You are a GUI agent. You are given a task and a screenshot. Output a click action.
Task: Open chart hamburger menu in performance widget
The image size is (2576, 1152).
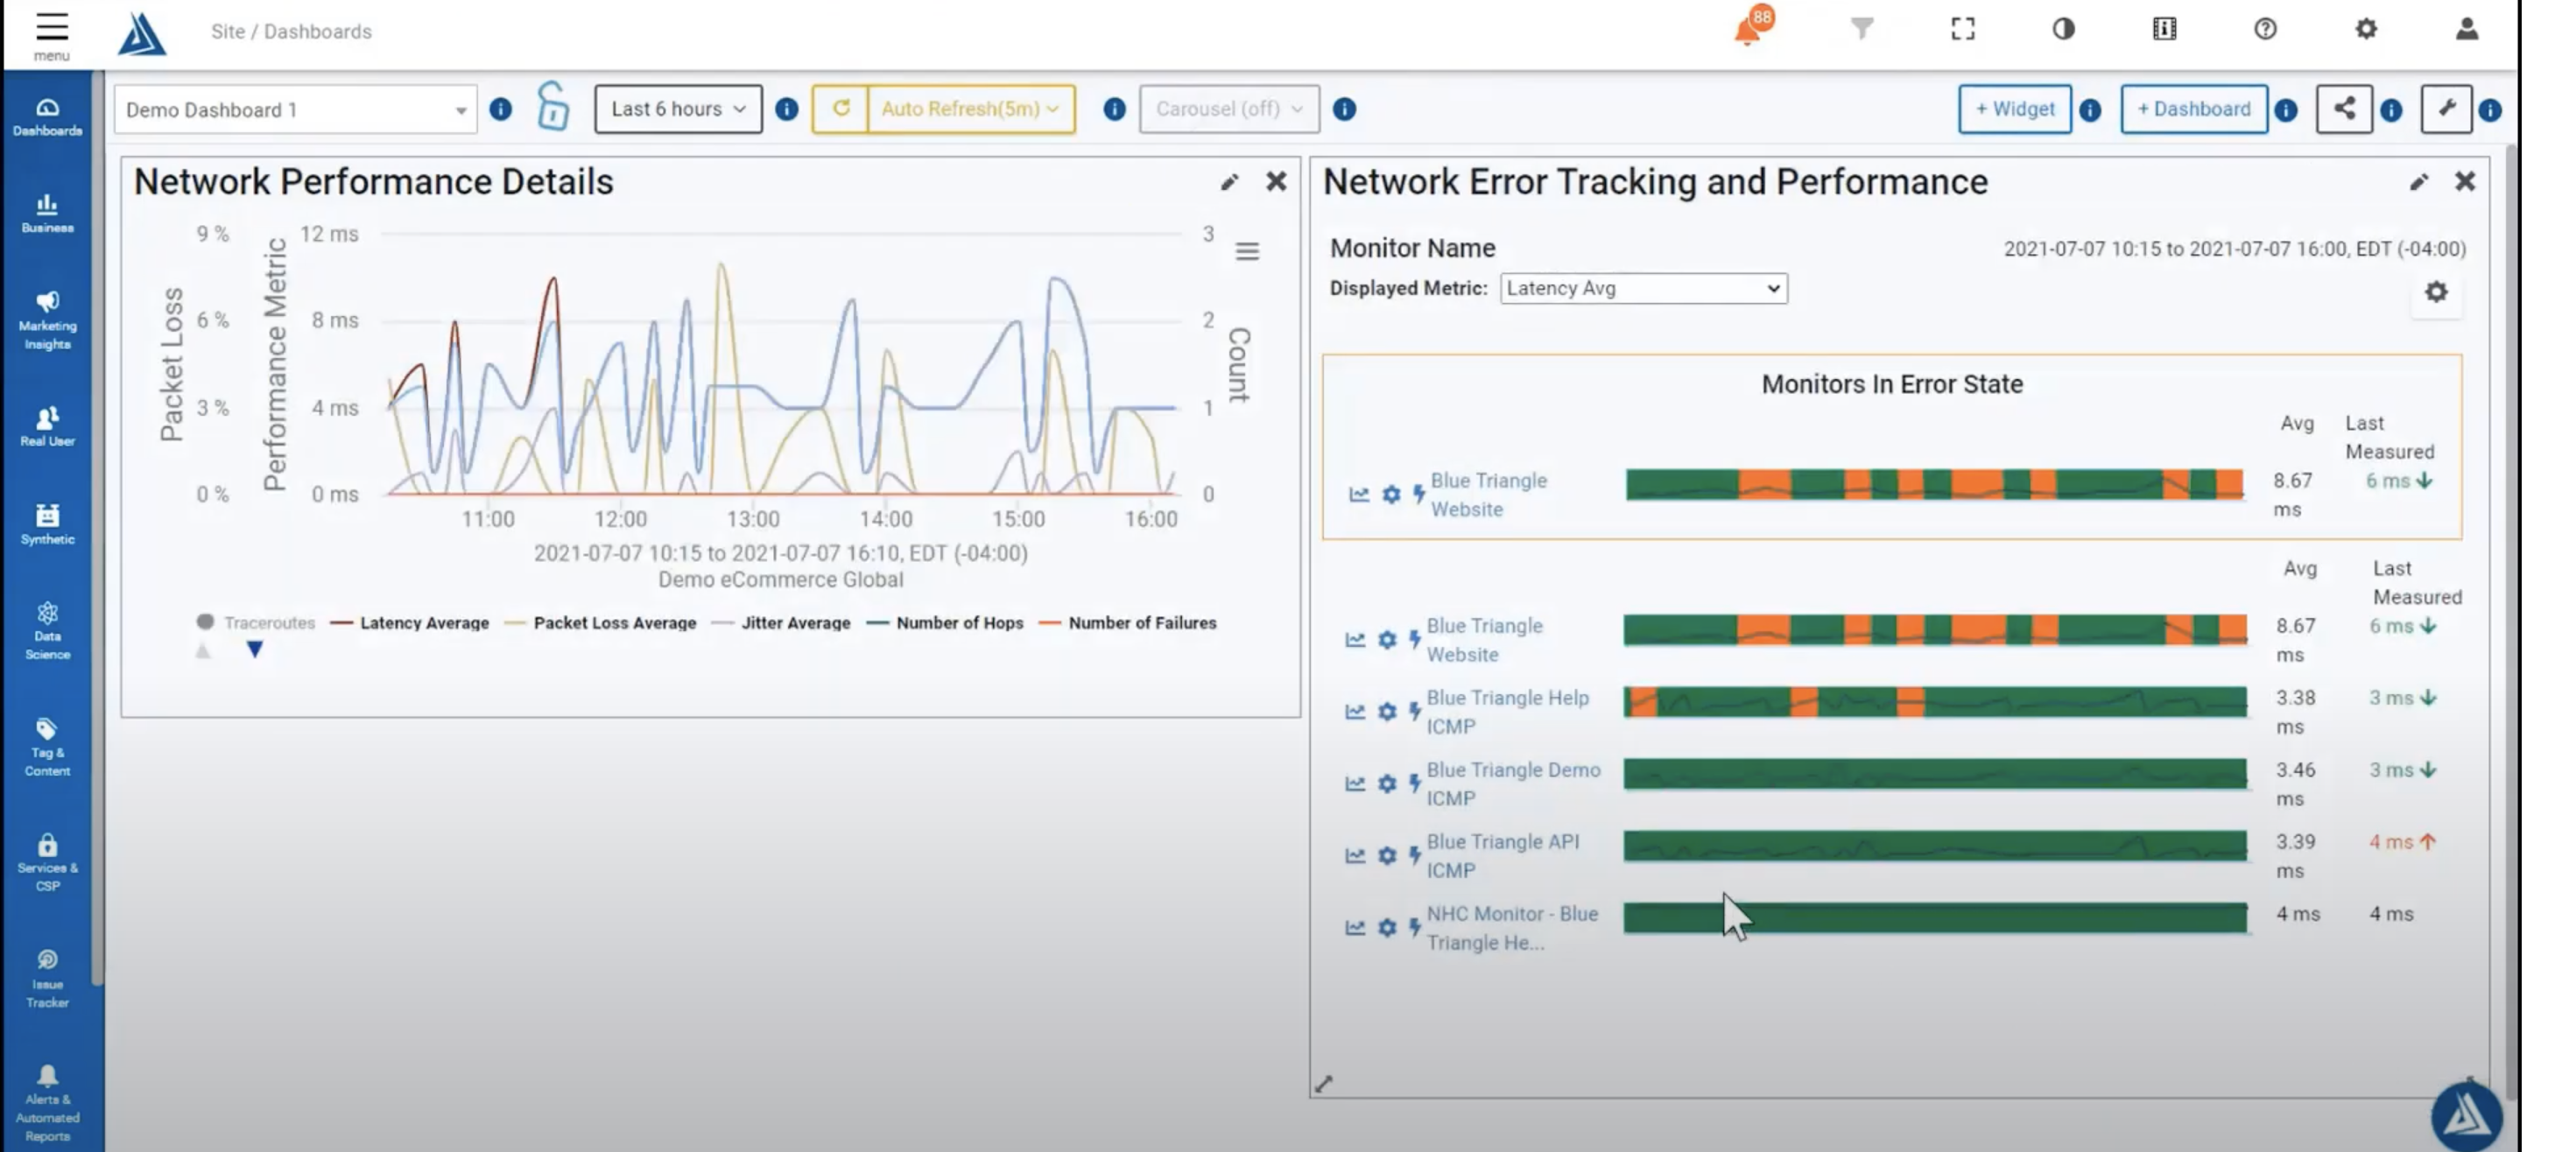coord(1247,251)
